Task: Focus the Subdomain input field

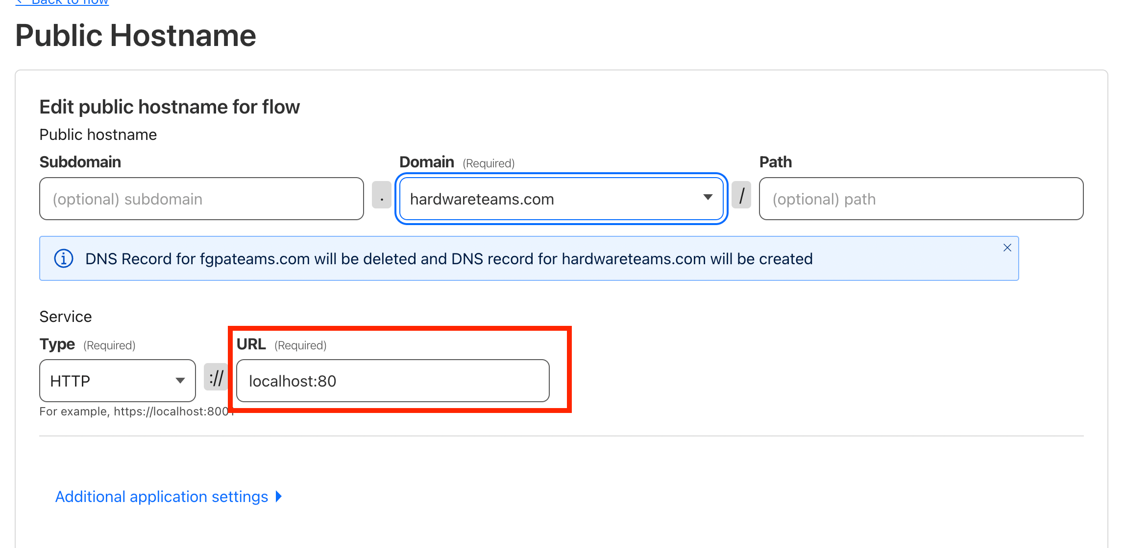Action: click(x=201, y=199)
